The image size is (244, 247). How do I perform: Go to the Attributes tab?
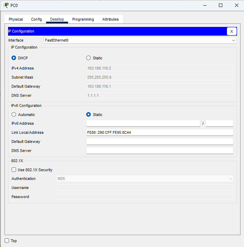point(110,19)
